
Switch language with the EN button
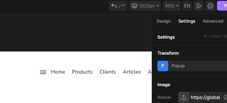(187, 6)
